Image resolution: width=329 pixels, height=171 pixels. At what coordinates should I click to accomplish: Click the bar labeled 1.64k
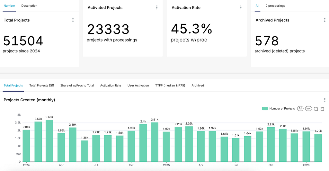click(x=248, y=149)
